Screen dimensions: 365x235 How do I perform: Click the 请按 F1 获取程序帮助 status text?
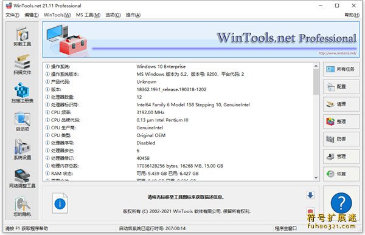[x=26, y=228]
